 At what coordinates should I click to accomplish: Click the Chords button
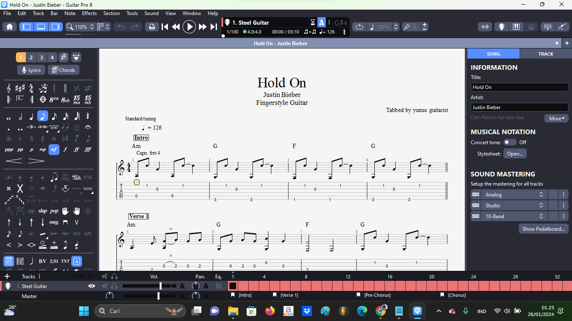[64, 70]
